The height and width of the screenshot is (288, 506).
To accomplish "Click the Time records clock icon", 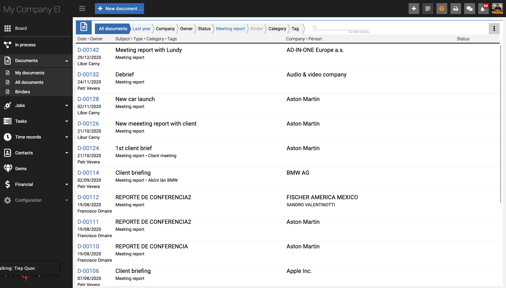I will tap(7, 137).
